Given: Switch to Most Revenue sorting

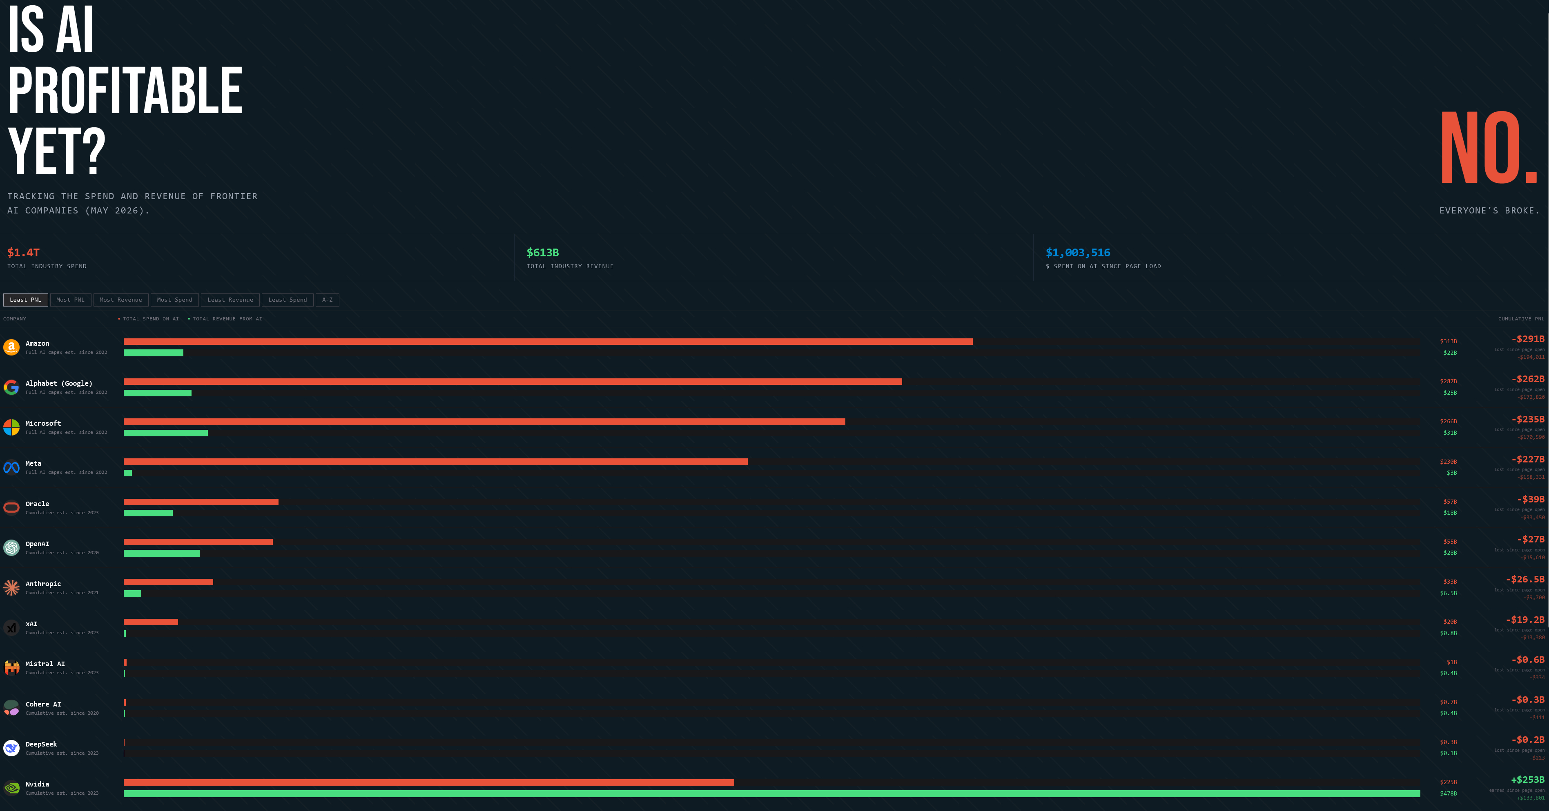Looking at the screenshot, I should [x=121, y=300].
